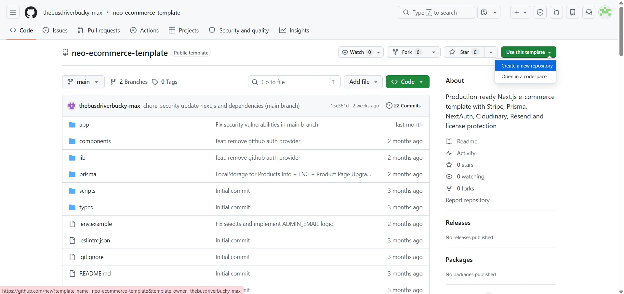Click the Type / to search box
Viewport: 624px width, 294px height.
[436, 13]
